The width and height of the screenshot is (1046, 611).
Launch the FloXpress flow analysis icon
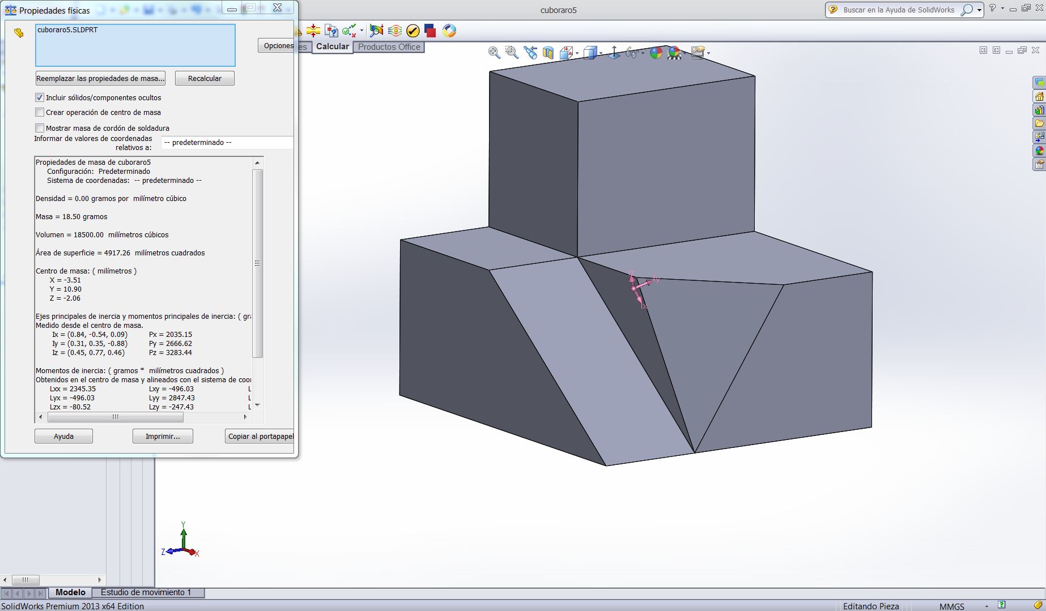[395, 31]
